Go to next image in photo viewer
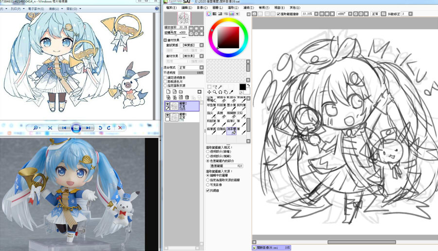 tap(88, 128)
